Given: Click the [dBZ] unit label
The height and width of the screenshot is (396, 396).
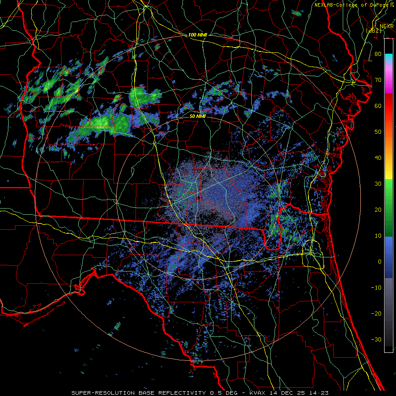Looking at the screenshot, I should click(374, 30).
